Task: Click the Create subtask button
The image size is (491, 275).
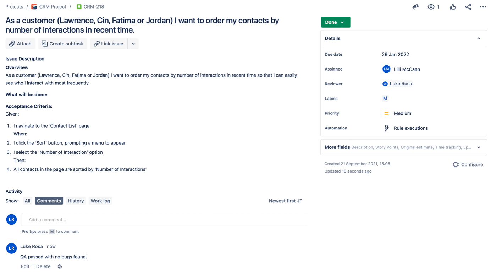Action: (x=62, y=44)
